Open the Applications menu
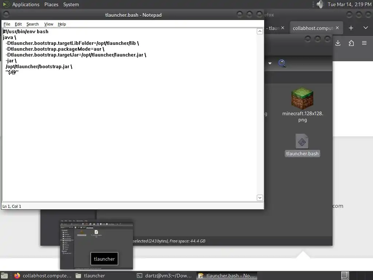Screen dimensions: 373x280 click(26, 4)
